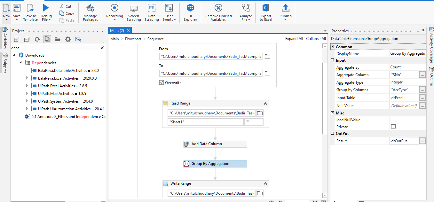The height and width of the screenshot is (202, 434).
Task: Expand UiPath.Mail.Activities dependency node
Action: click(27, 93)
